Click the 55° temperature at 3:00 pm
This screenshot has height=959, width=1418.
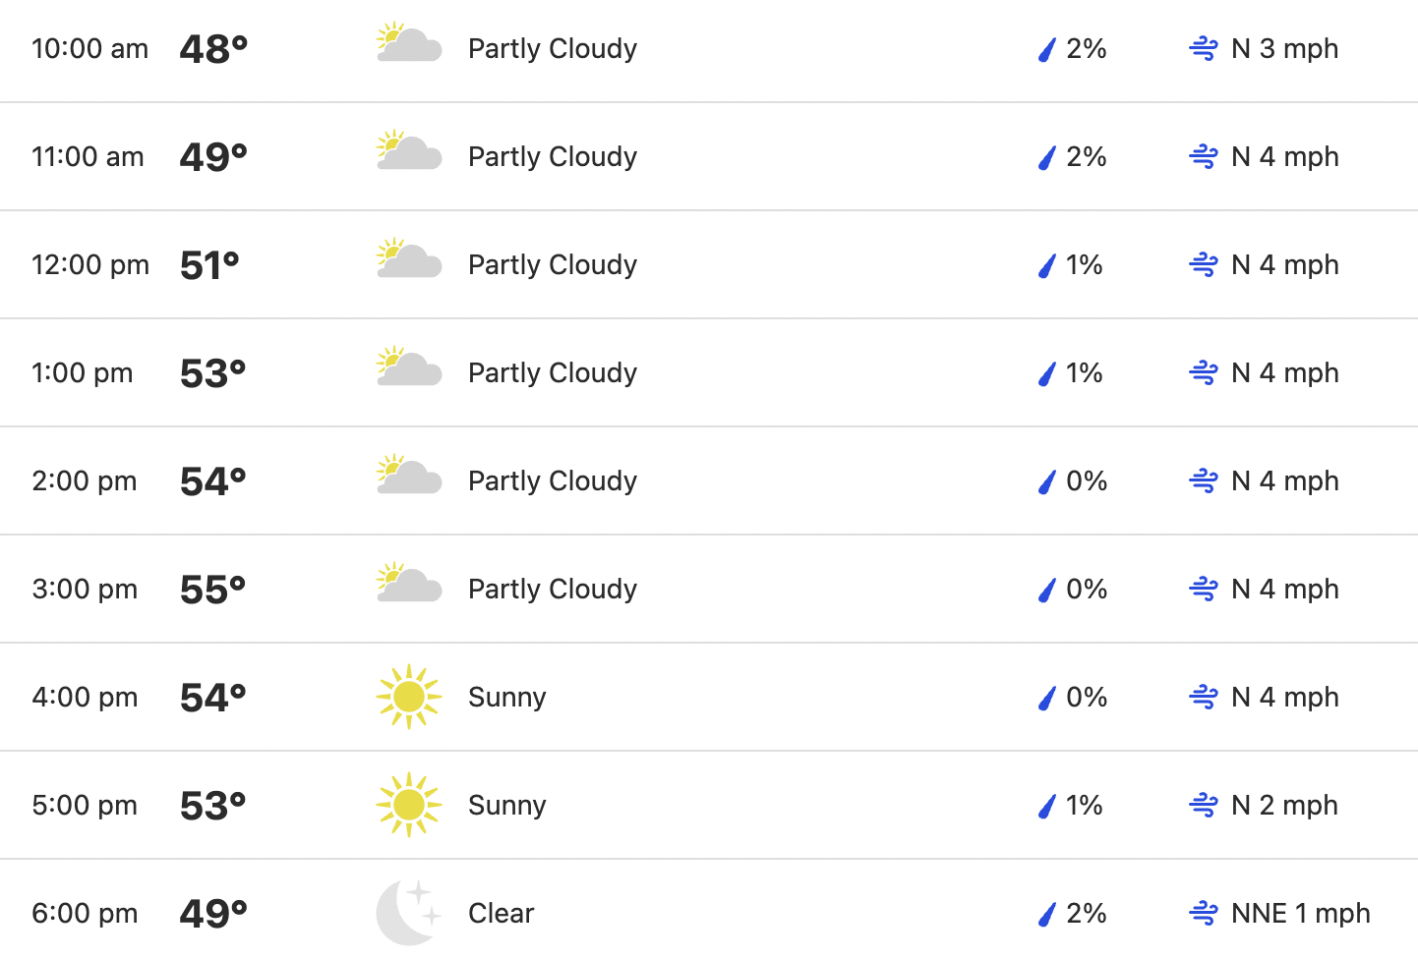pyautogui.click(x=213, y=590)
